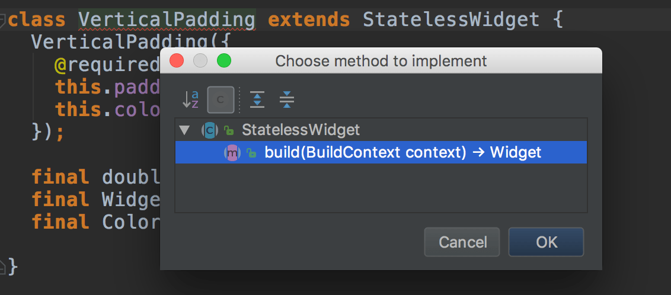Click the class icon beside StatelessWidget

point(210,130)
